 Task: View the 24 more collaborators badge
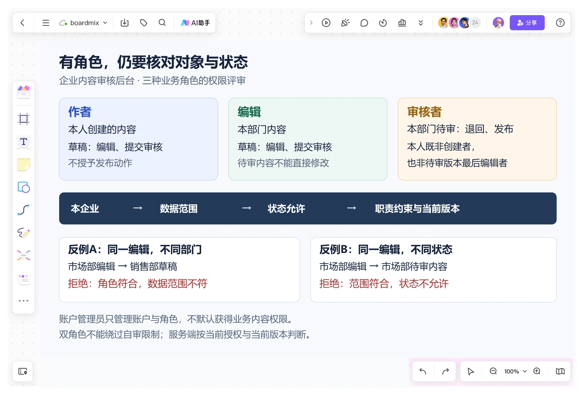click(475, 23)
